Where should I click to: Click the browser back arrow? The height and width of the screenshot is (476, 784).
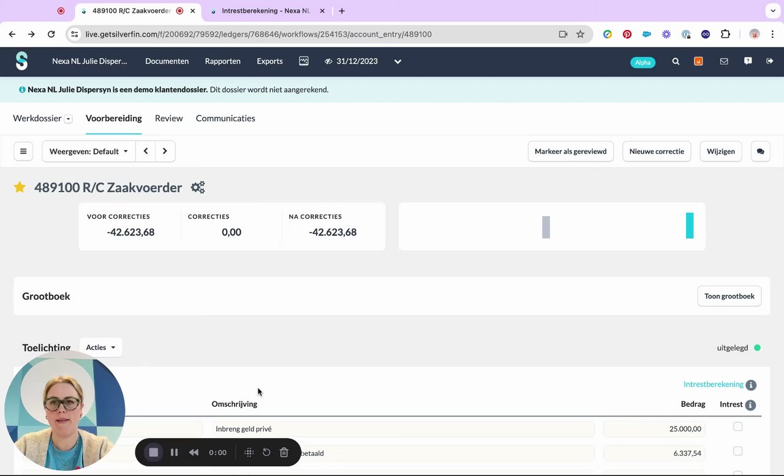(x=12, y=34)
